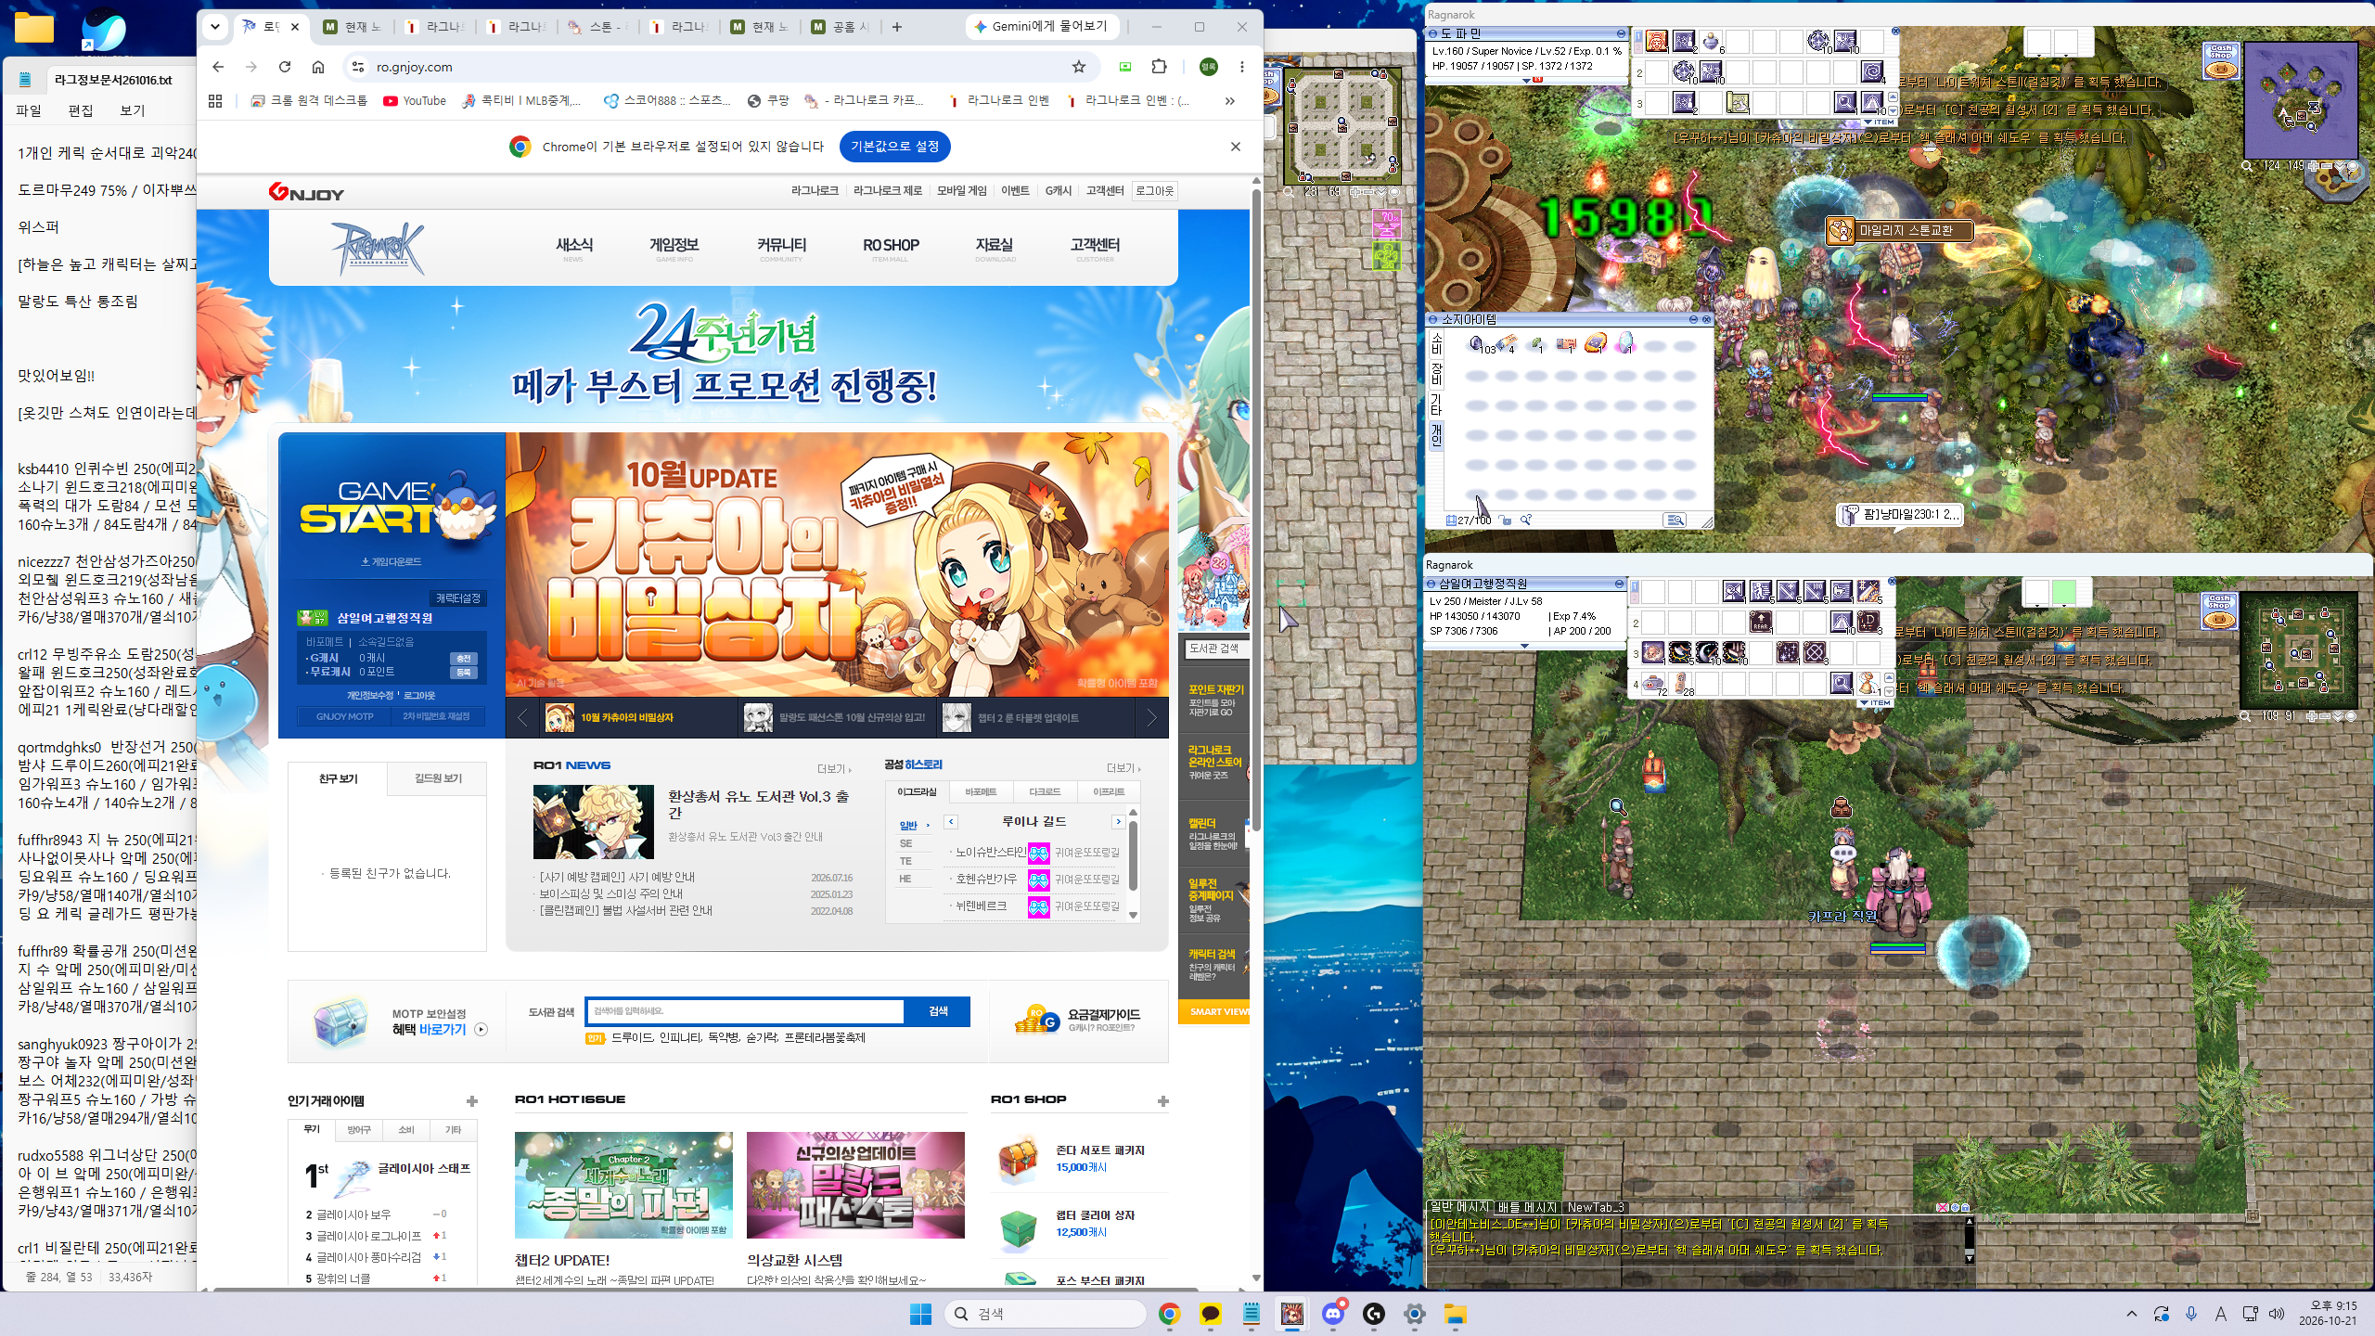
Task: Go to browser home page icon
Action: 318,67
